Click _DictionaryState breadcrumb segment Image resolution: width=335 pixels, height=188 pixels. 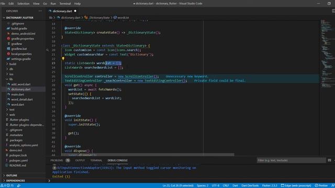point(99,18)
